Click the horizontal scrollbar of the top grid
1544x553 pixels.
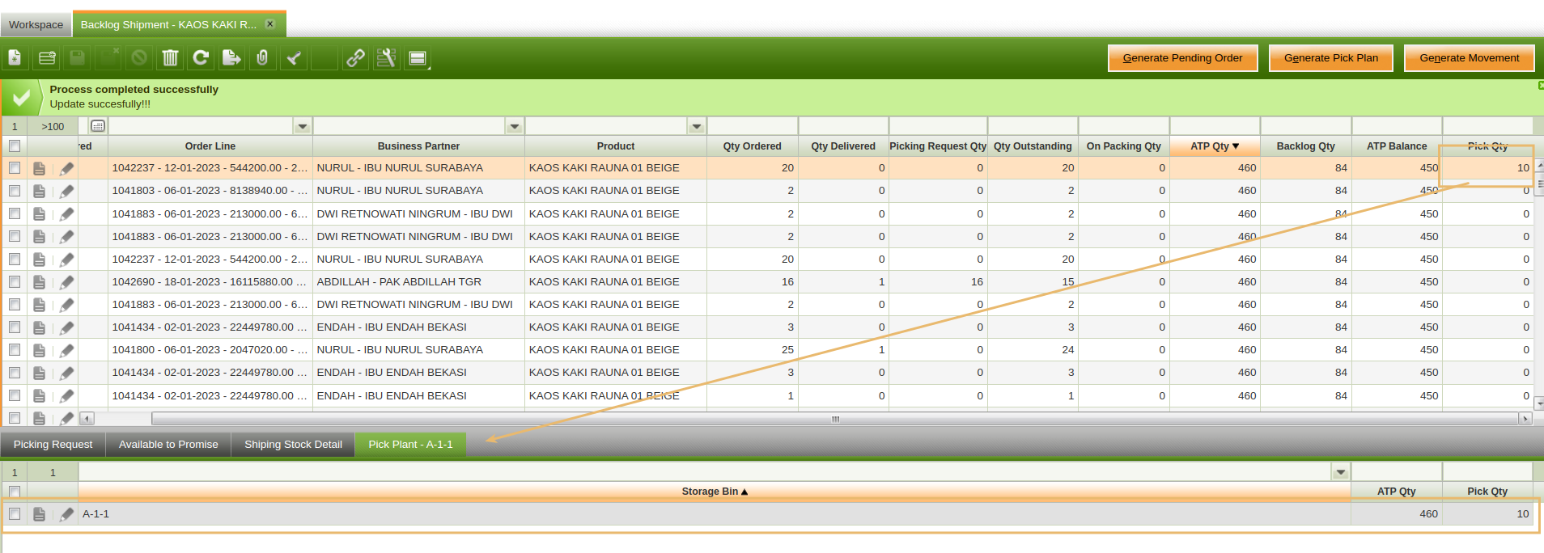tap(834, 419)
